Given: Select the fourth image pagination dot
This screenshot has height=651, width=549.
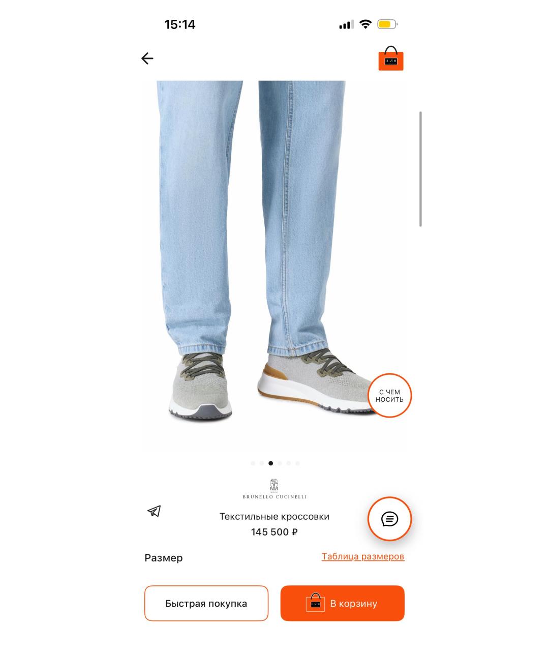Looking at the screenshot, I should [280, 463].
